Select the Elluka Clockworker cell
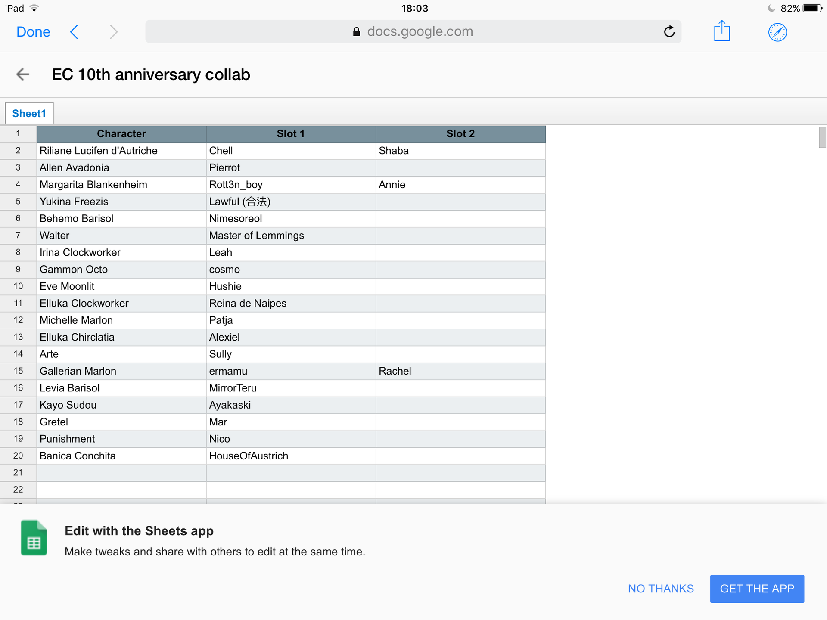 point(121,303)
